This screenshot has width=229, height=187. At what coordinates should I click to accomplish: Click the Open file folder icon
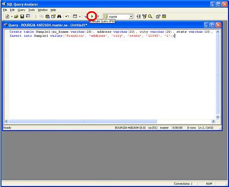16,16
